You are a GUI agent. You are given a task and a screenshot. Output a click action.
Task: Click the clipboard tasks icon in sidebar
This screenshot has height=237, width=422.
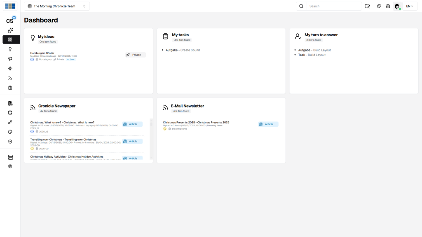(x=10, y=88)
